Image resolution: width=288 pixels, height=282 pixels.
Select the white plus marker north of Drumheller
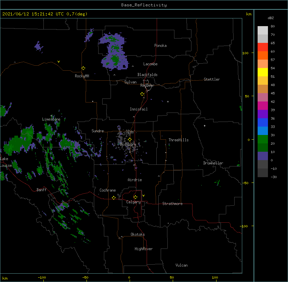[204, 126]
